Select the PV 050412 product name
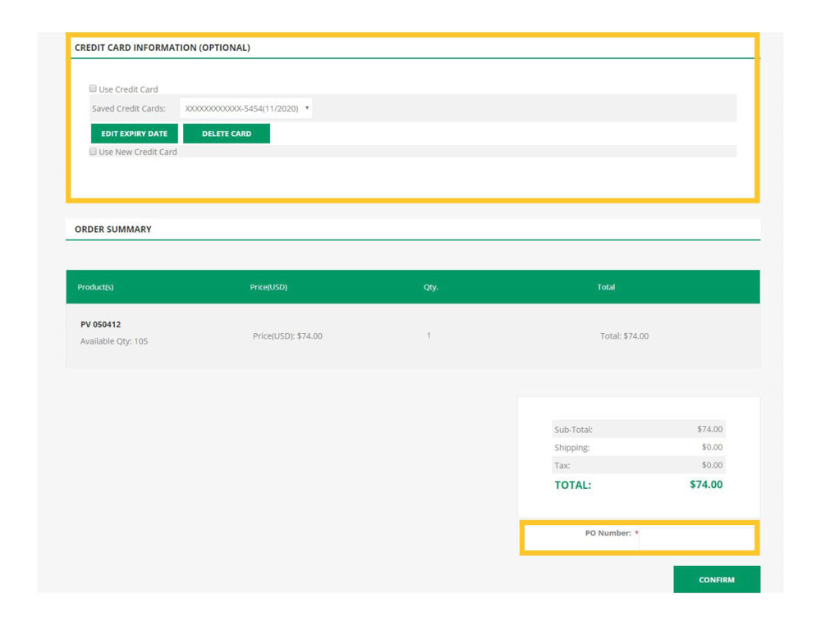The height and width of the screenshot is (634, 821). coord(100,324)
